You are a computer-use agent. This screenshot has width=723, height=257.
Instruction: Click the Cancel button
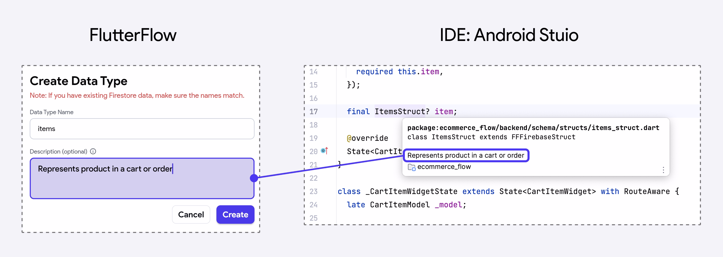click(191, 215)
